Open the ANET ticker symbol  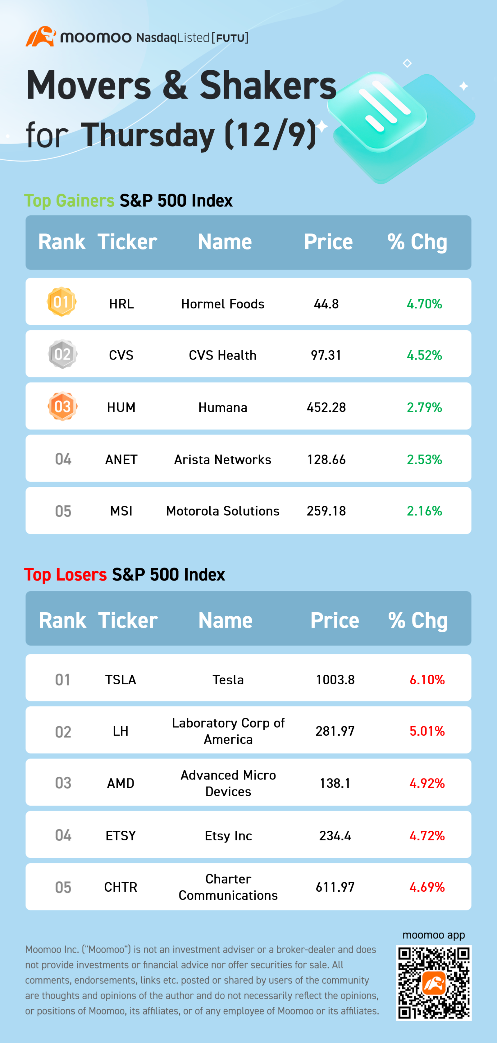point(121,460)
